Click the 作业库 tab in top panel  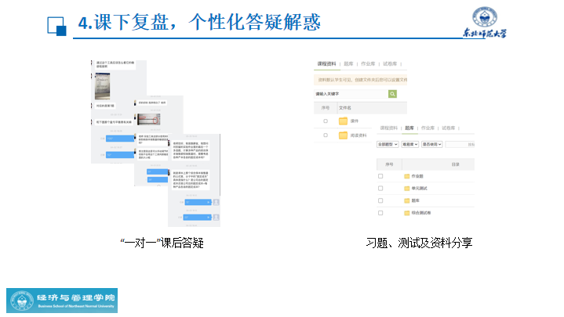click(368, 63)
